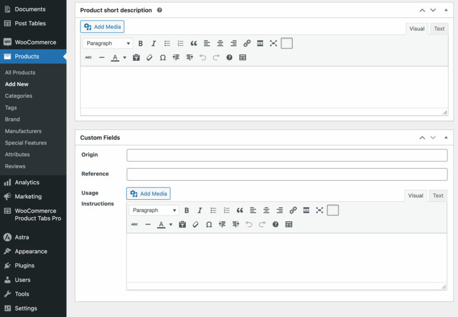Insert link in Usage Instructions editor
This screenshot has width=458, height=317.
pos(293,210)
